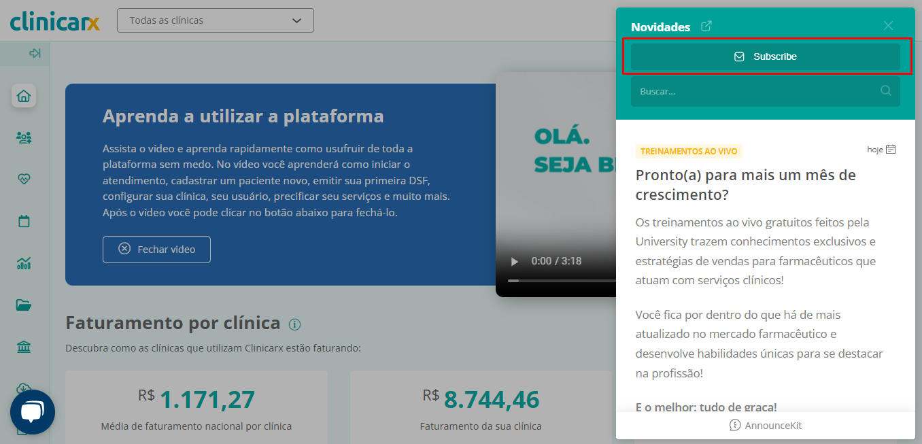922x444 pixels.
Task: Open the calendar icon in the sidebar
Action: coord(24,221)
